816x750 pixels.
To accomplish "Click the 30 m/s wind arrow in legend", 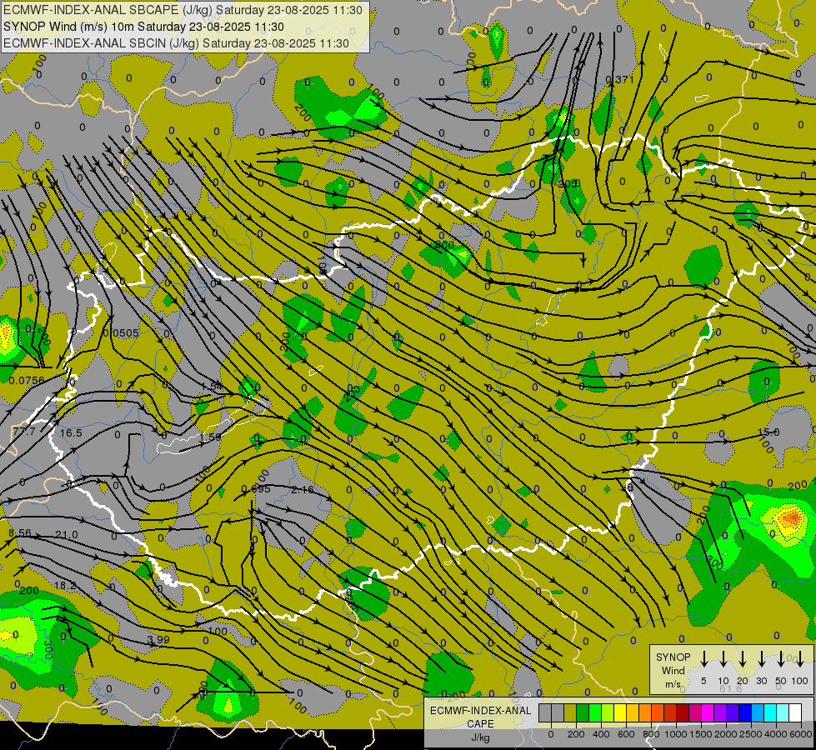I will pyautogui.click(x=761, y=658).
